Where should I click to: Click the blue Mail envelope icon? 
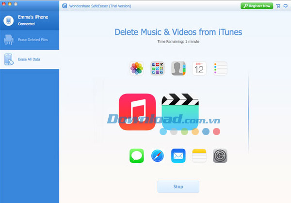click(178, 156)
